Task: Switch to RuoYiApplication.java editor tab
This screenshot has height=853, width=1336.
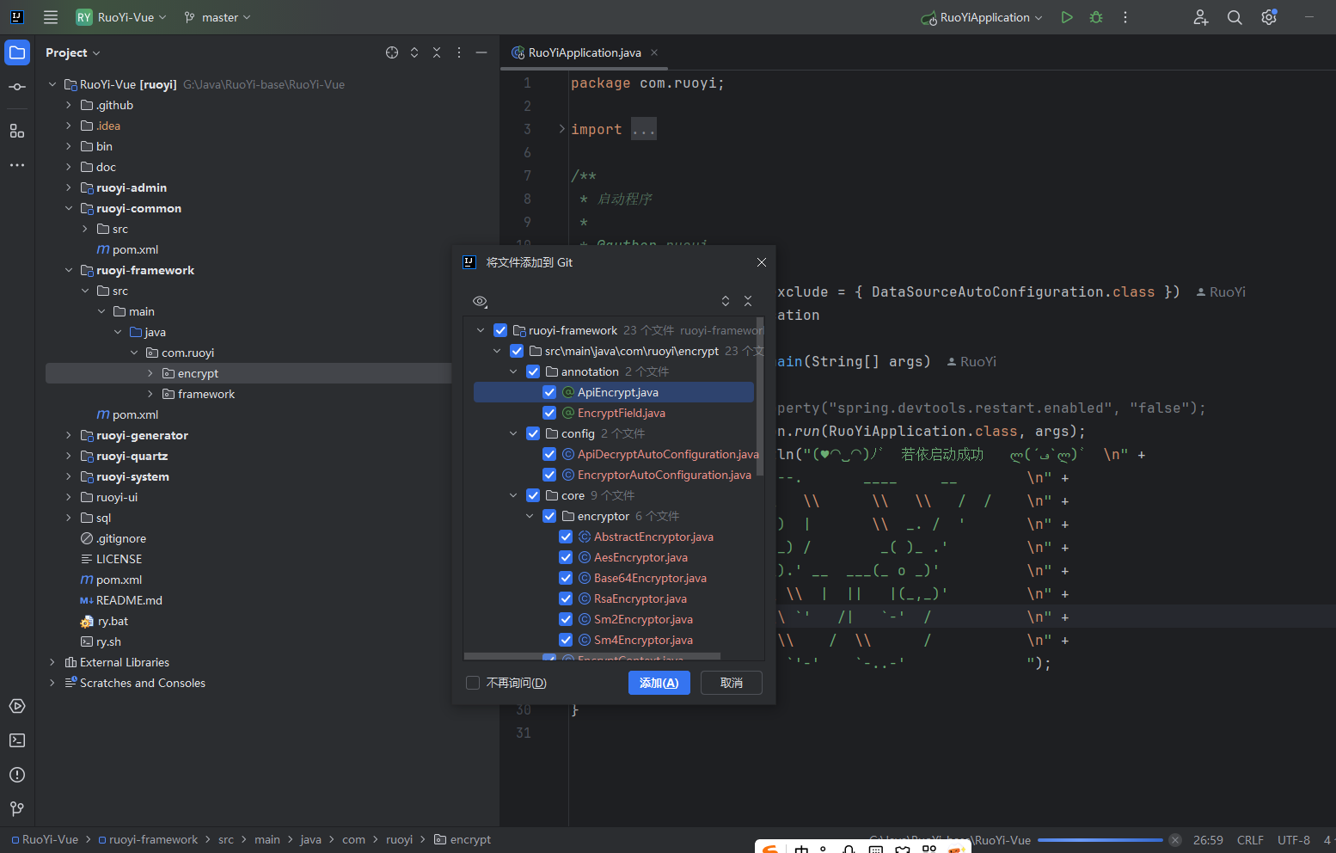Action: point(585,52)
